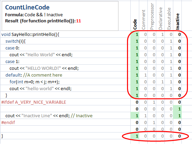Screen dimensions: 192x144
Task: Click the Formula: Code && ! Inactive line
Action: click(34, 15)
